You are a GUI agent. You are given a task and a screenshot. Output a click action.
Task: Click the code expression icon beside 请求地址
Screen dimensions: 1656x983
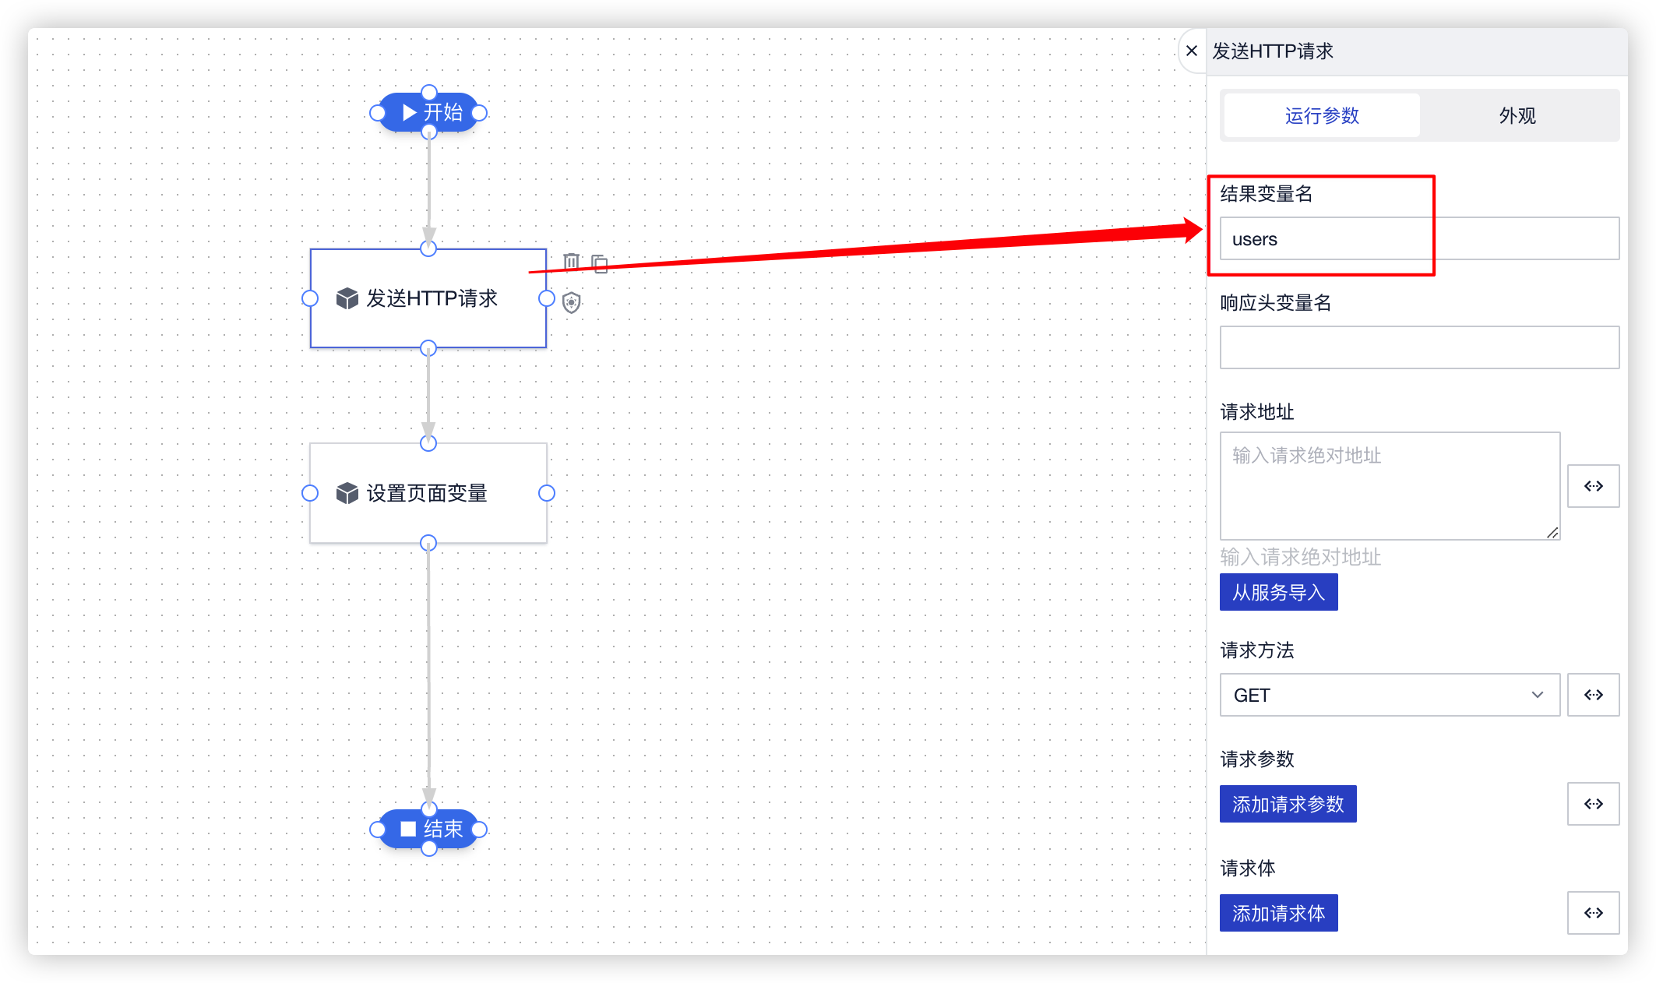pos(1594,485)
